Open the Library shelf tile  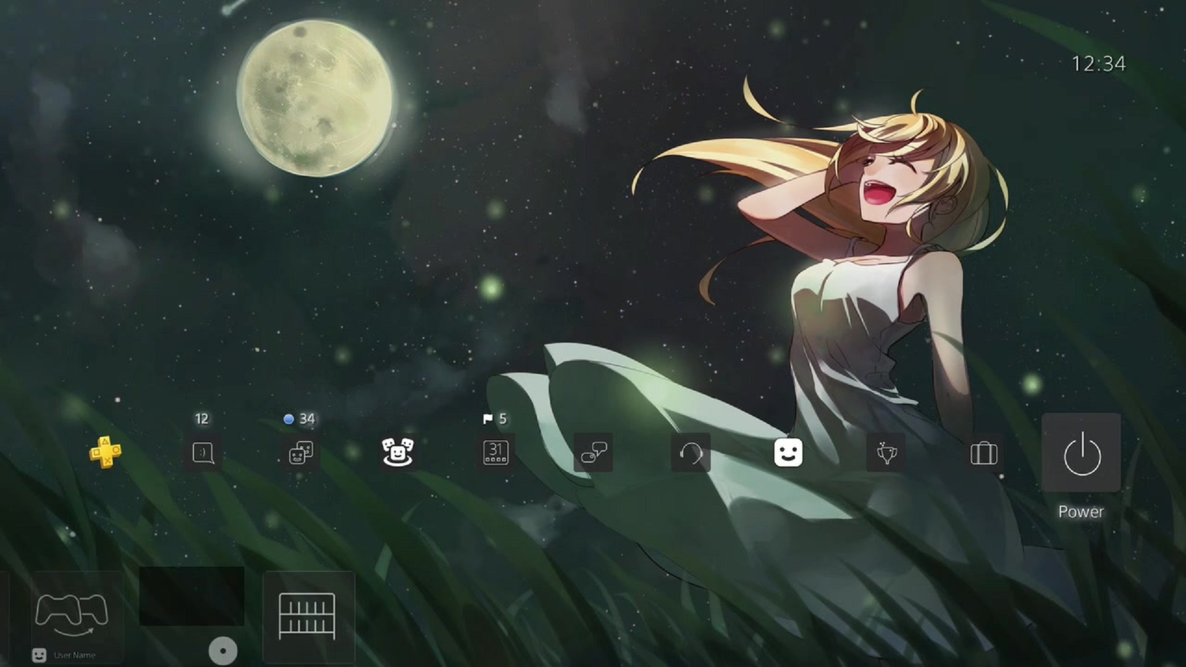click(308, 616)
